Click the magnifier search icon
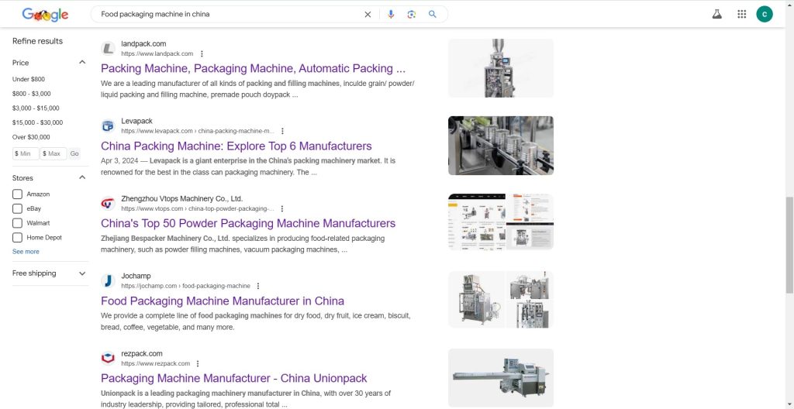 432,14
